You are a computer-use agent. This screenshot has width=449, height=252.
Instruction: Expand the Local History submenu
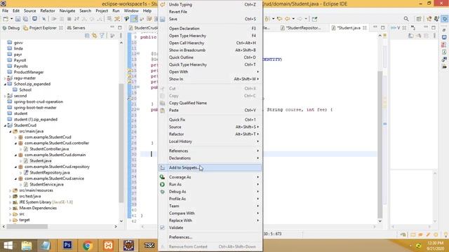257,141
